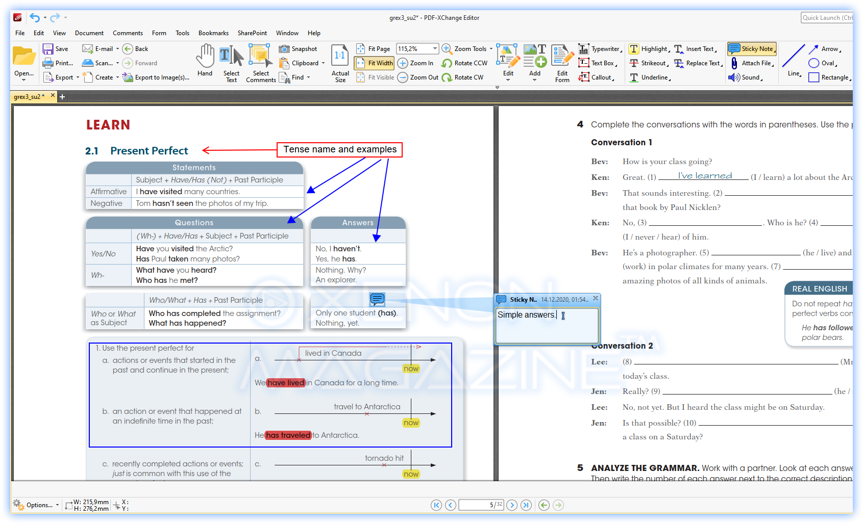Open the Edit Form tool

[x=562, y=63]
